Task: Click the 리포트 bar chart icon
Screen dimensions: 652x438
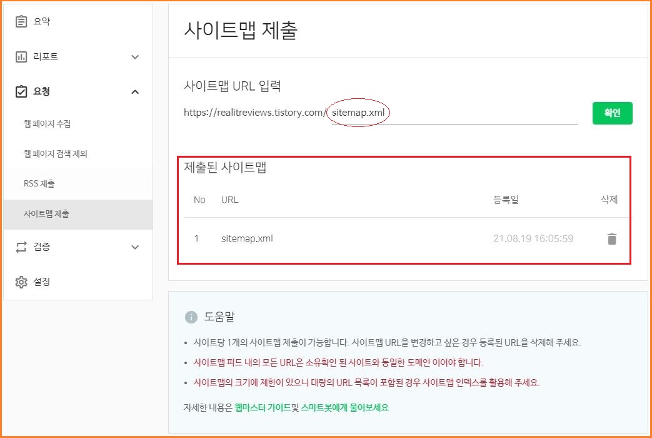Action: click(x=21, y=56)
